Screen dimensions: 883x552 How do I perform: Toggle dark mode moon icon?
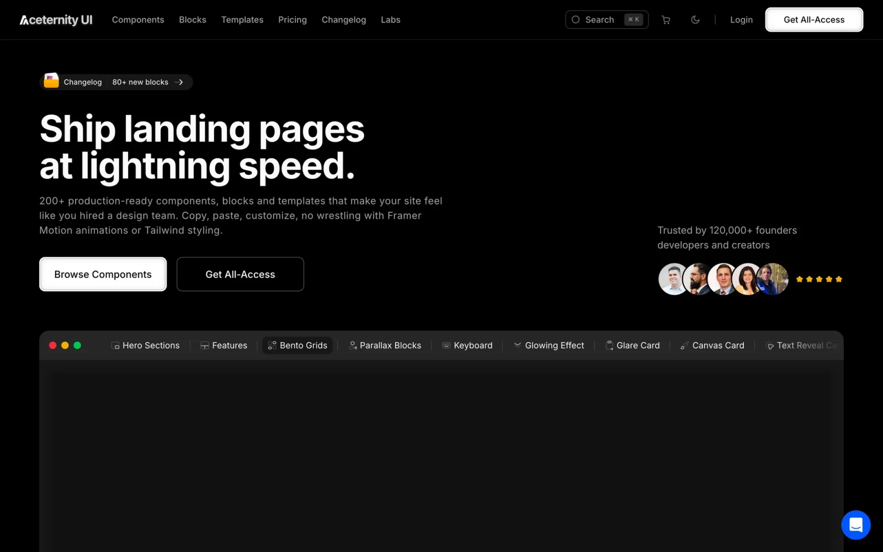[x=695, y=20]
